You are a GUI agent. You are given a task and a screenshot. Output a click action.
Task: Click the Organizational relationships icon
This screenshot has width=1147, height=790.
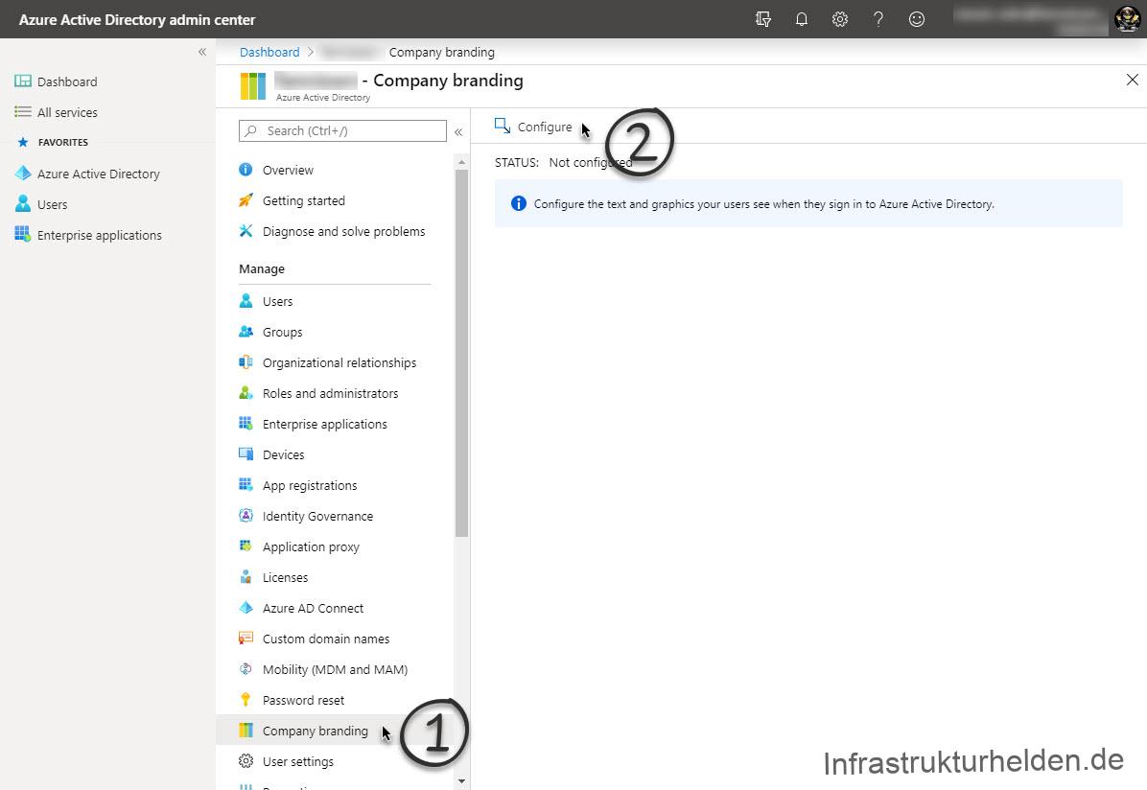[x=246, y=362]
